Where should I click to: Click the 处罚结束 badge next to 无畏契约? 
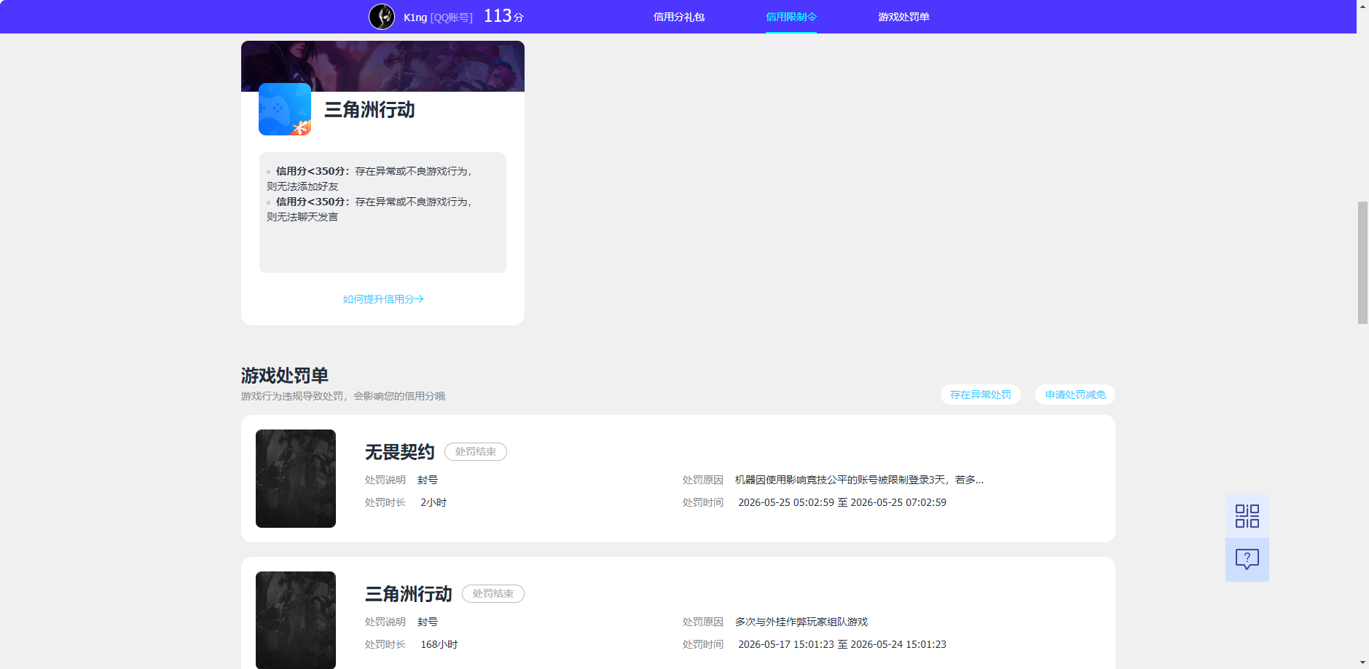click(476, 452)
